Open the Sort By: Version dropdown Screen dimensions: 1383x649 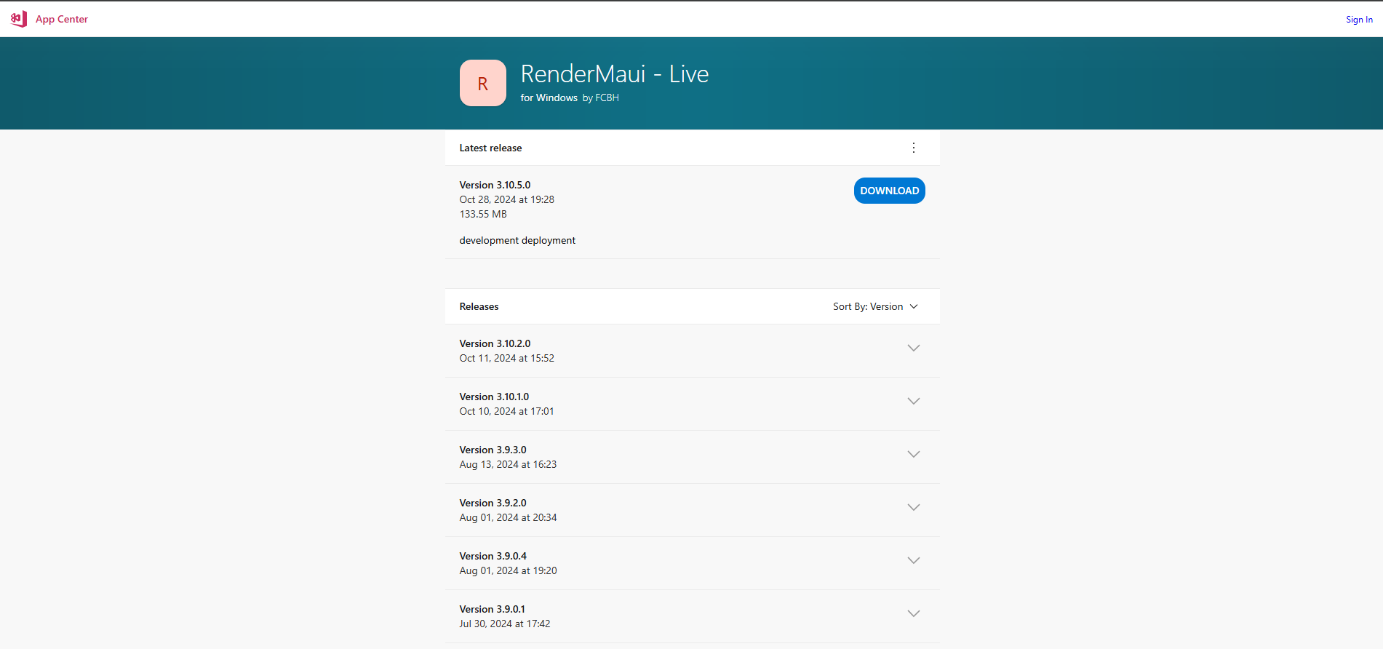click(876, 306)
